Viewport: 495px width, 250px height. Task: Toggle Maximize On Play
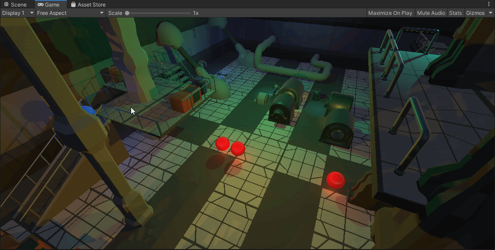(x=390, y=13)
